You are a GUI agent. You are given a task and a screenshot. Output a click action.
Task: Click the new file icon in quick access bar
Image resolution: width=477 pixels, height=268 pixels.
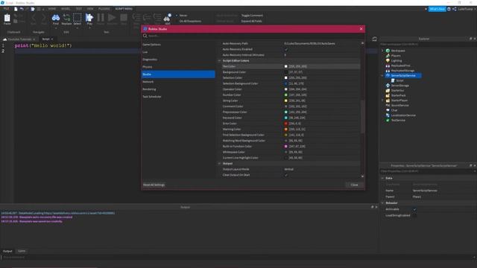(x=16, y=9)
